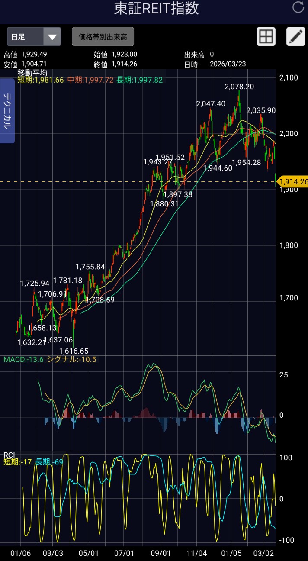Image resolution: width=308 pixels, height=561 pixels.
Task: Click the 05/01 date axis label
Action: click(89, 553)
